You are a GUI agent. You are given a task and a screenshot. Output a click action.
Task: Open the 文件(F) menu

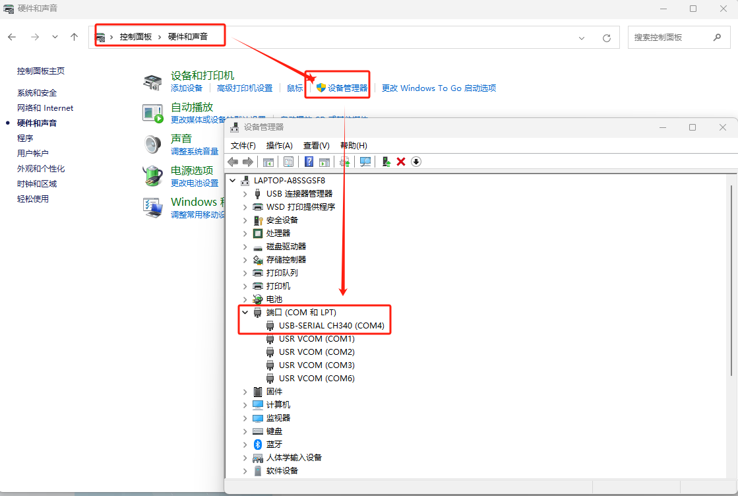243,145
